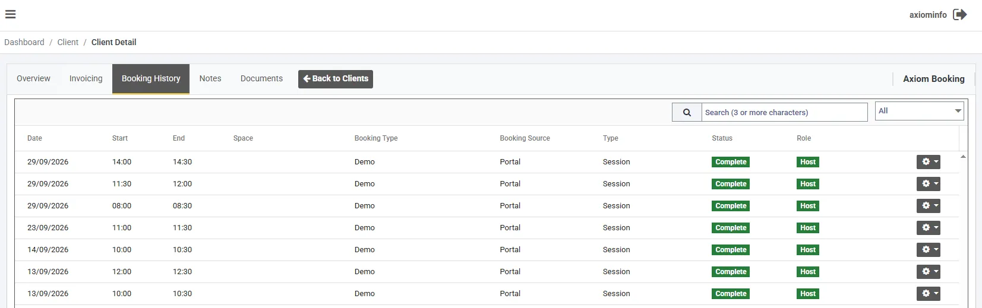Click the search magnifier icon
This screenshot has height=308, width=982.
coord(687,112)
